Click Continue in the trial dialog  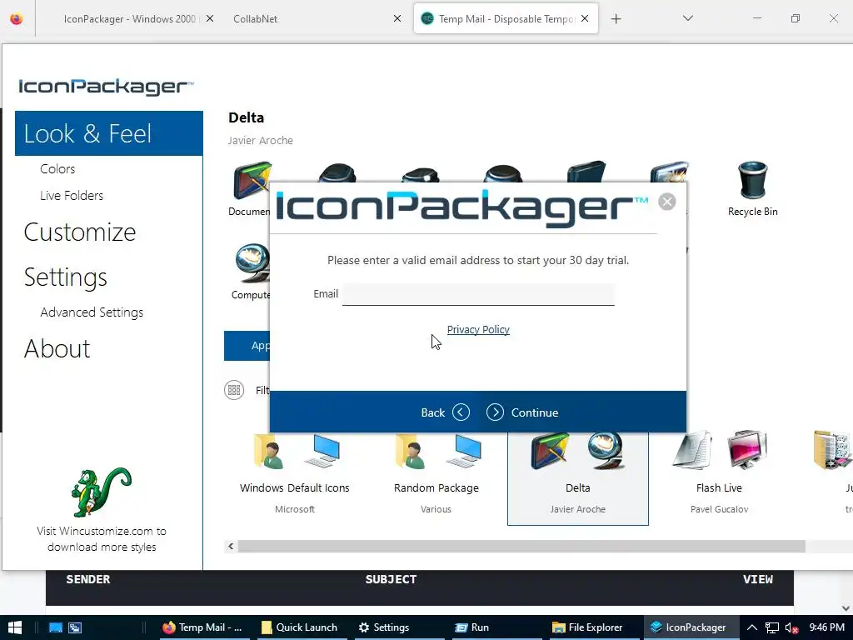[x=522, y=412]
